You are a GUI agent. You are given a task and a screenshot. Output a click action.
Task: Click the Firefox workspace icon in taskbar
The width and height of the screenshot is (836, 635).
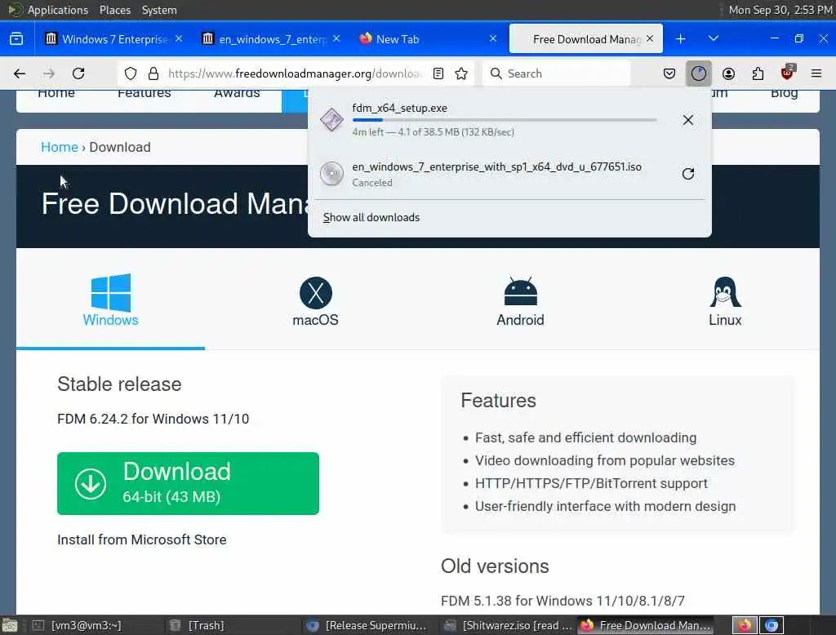tap(745, 625)
